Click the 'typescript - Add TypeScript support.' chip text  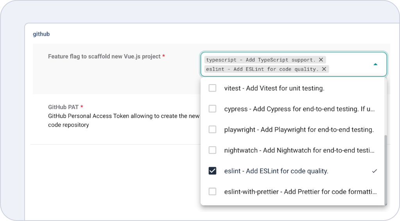[x=261, y=60]
